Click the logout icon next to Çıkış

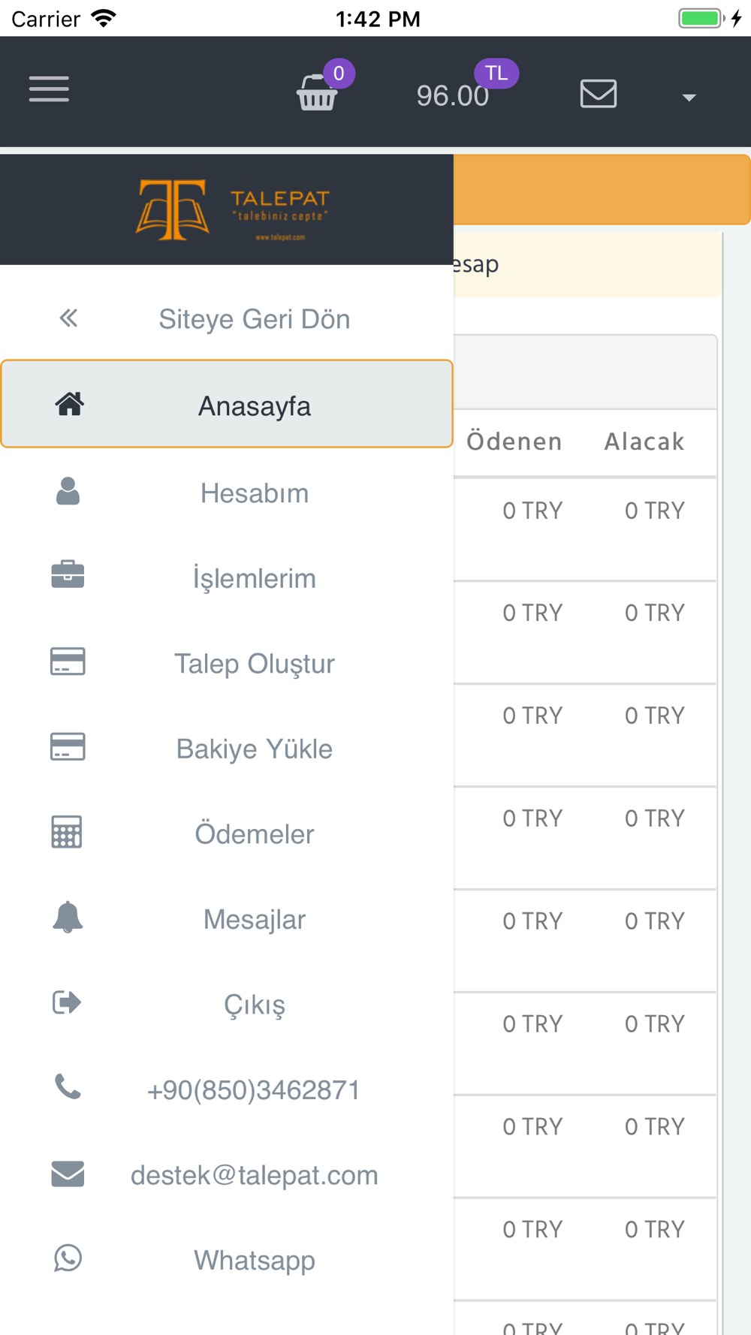click(67, 1002)
